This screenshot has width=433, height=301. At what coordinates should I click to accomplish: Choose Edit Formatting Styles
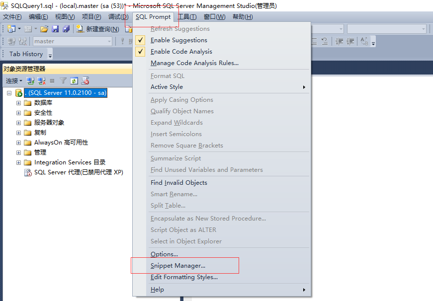coord(184,277)
